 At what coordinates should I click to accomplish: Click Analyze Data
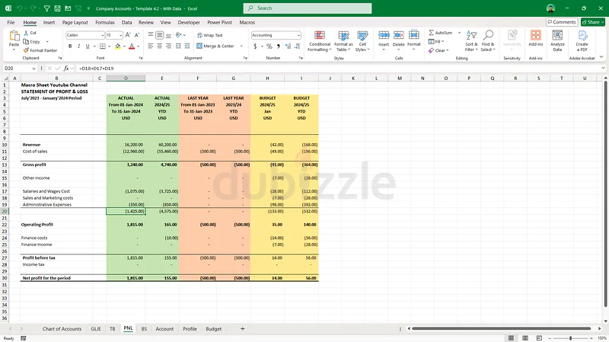557,41
